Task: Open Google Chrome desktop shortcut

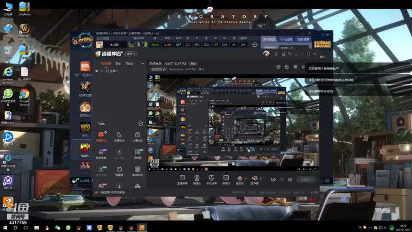Action: [x=24, y=97]
